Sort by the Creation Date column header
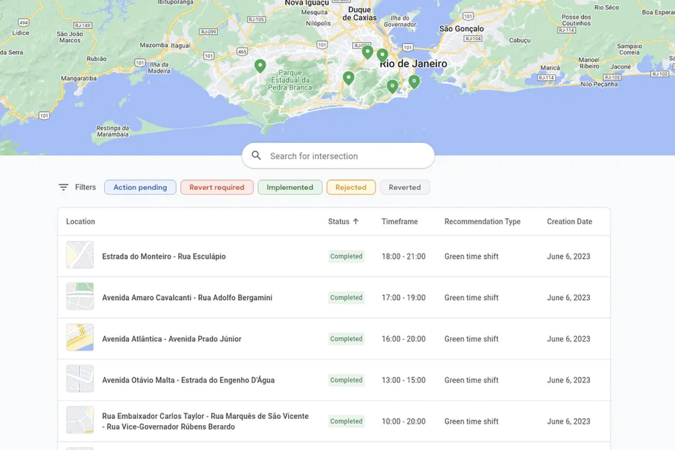Screen dimensions: 675x450 tap(569, 222)
